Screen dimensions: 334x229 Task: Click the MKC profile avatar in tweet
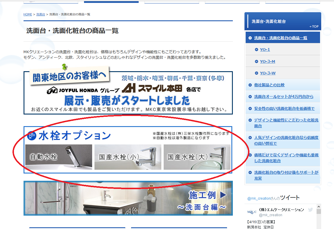(252, 212)
